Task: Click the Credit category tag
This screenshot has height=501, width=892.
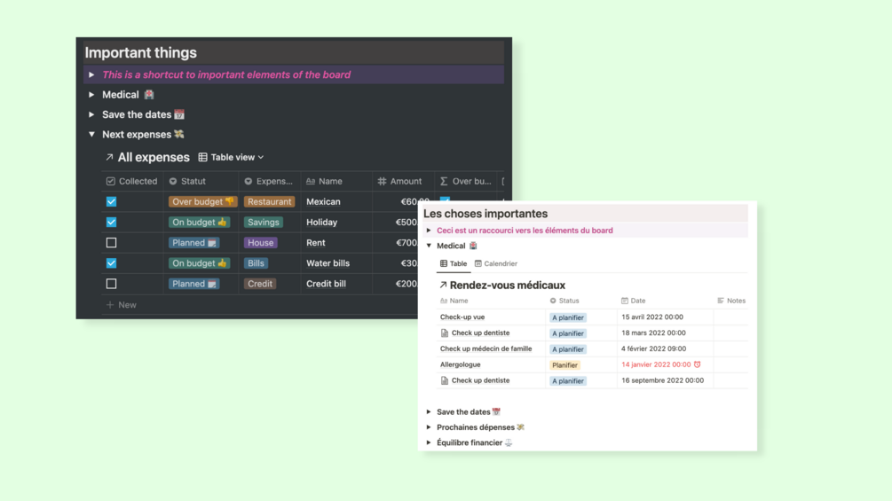Action: pos(260,284)
